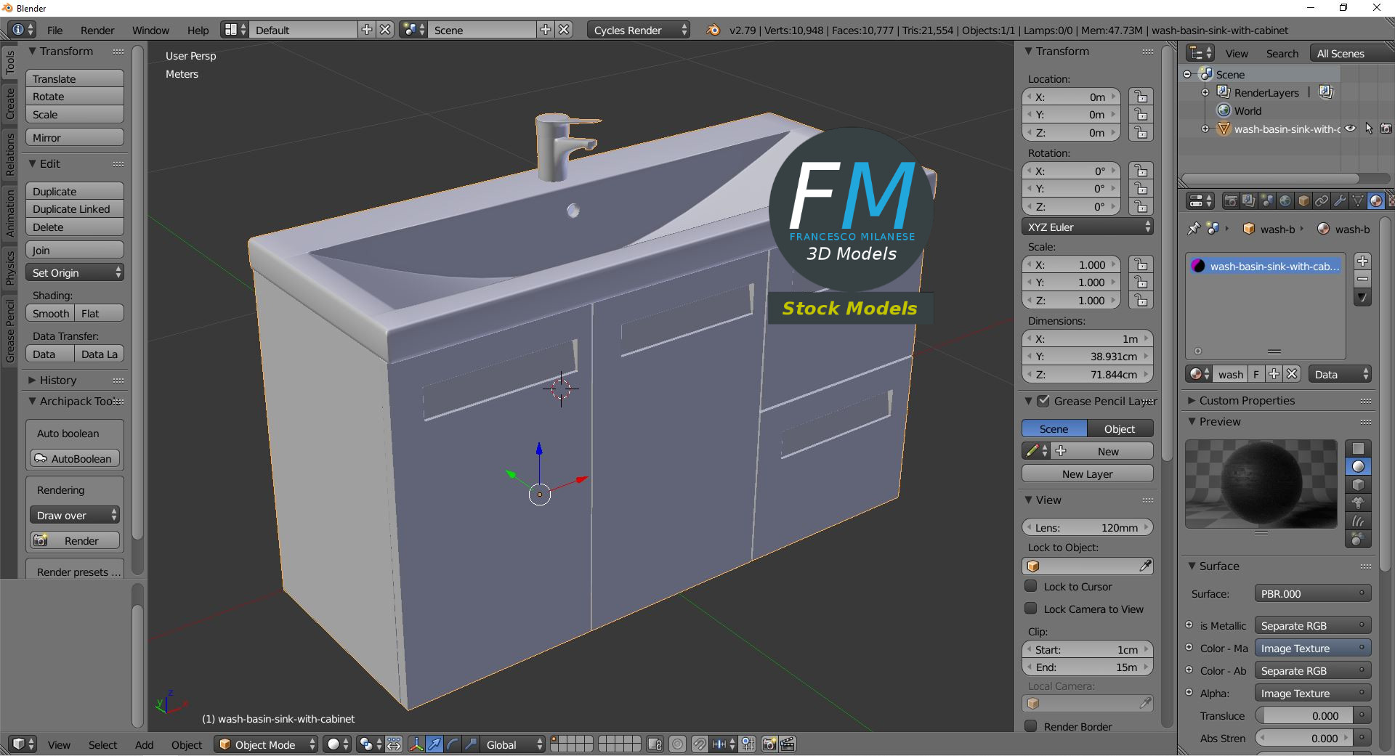Toggle manipulate center points icon
The height and width of the screenshot is (756, 1395).
[394, 744]
